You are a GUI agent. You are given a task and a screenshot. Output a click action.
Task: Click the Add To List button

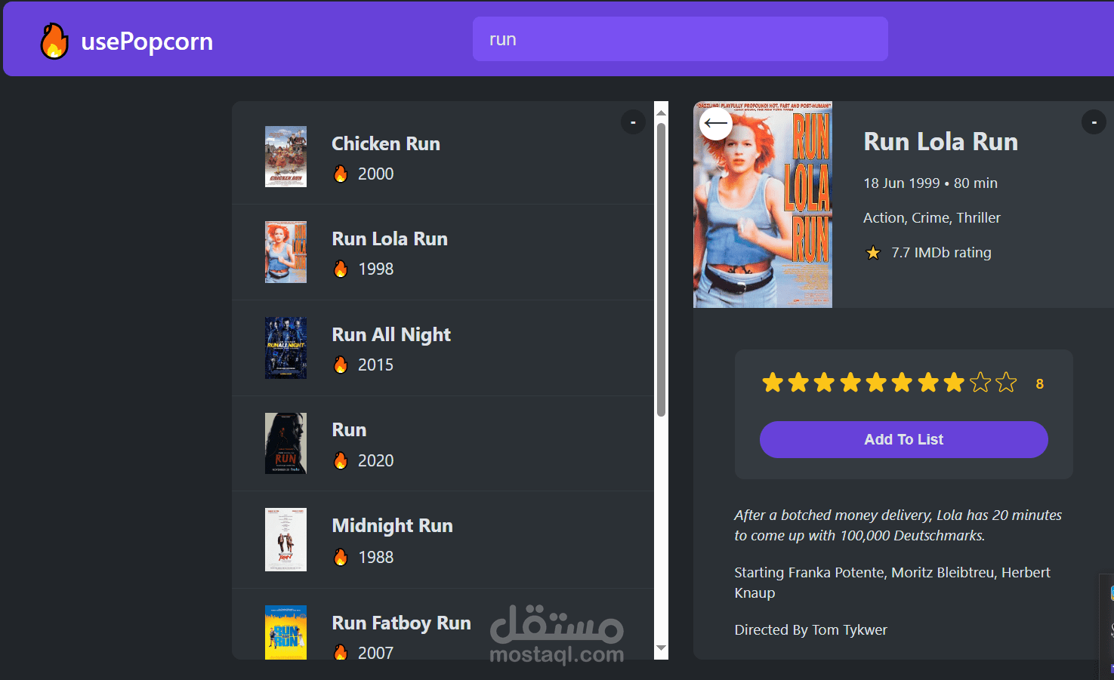(903, 439)
